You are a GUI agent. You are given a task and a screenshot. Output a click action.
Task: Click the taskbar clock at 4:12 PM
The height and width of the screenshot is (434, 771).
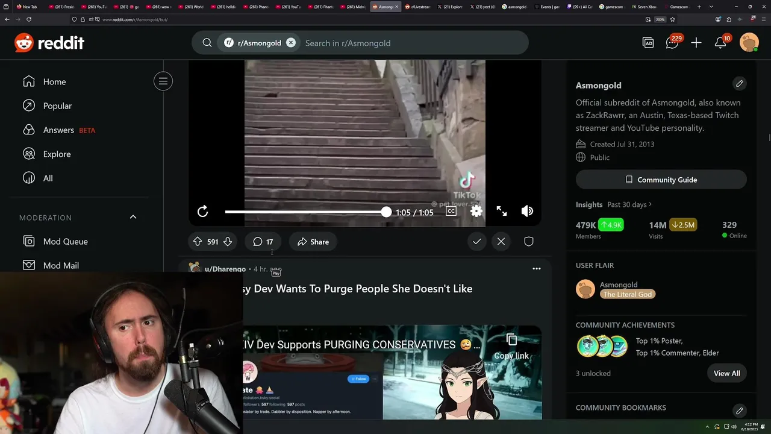coord(751,427)
